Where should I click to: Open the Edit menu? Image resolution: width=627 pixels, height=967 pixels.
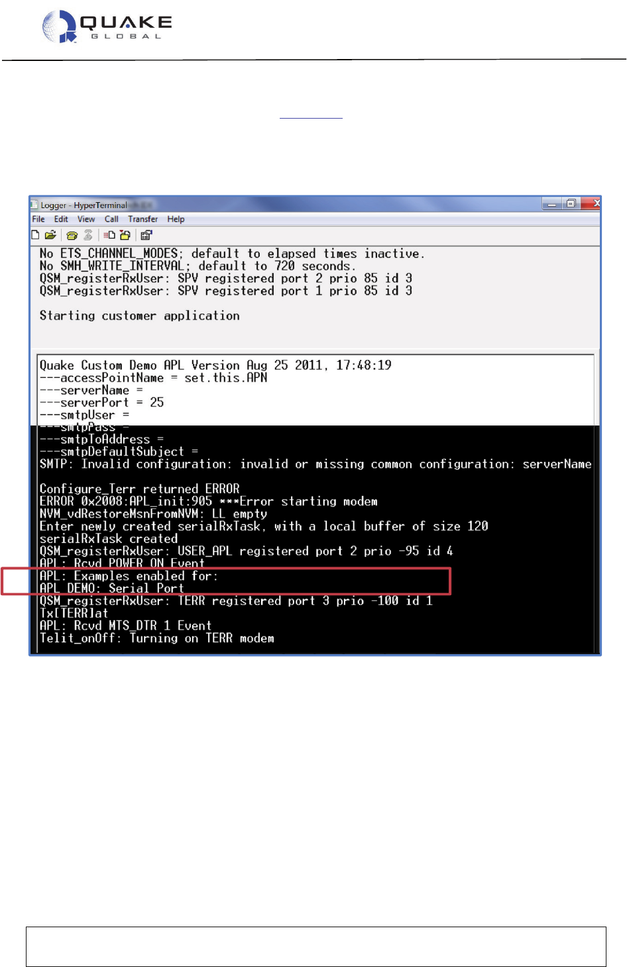point(61,219)
